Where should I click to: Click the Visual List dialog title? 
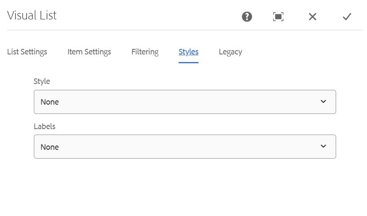pos(32,15)
